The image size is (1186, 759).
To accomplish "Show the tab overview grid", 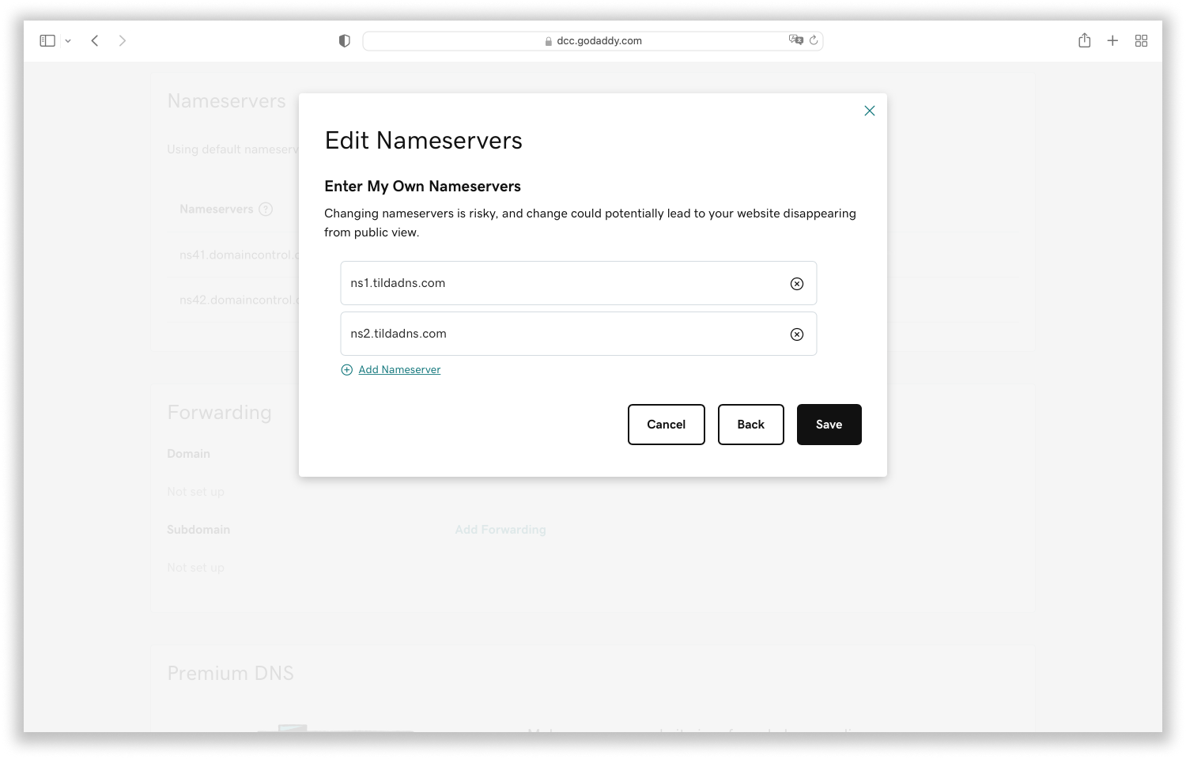I will (x=1141, y=40).
